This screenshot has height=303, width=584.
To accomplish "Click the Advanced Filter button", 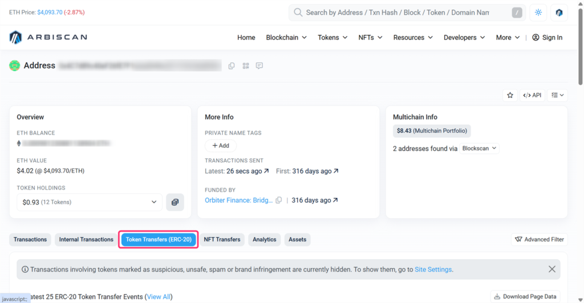I will [540, 240].
